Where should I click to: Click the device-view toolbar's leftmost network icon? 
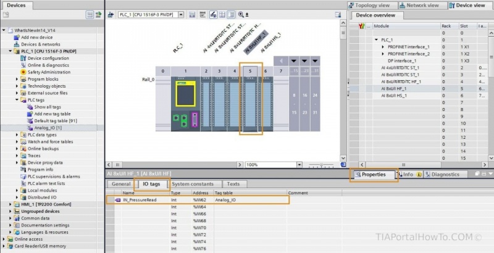click(111, 14)
